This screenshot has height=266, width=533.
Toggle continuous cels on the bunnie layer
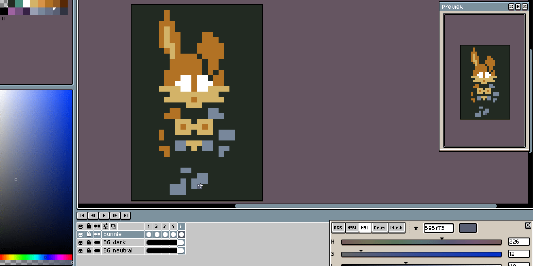pos(97,234)
